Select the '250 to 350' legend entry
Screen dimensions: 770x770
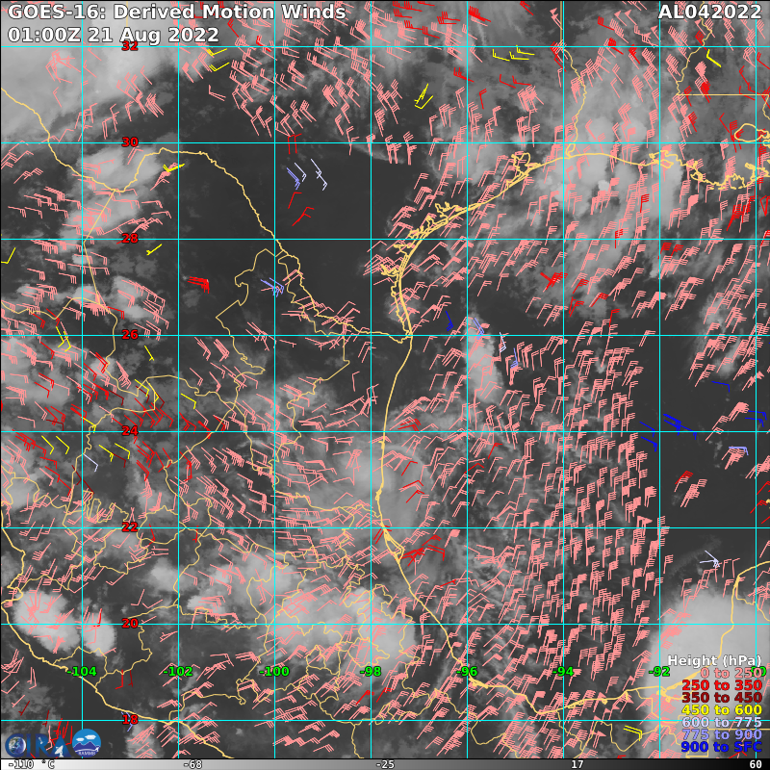722,685
